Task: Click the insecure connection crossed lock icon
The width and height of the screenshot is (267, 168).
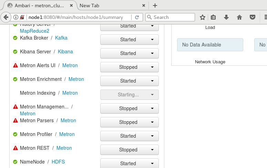Action: (x=22, y=17)
